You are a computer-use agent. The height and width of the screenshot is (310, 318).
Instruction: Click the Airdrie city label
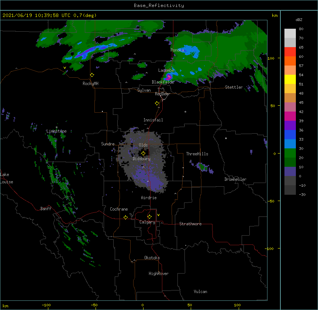[x=149, y=198]
